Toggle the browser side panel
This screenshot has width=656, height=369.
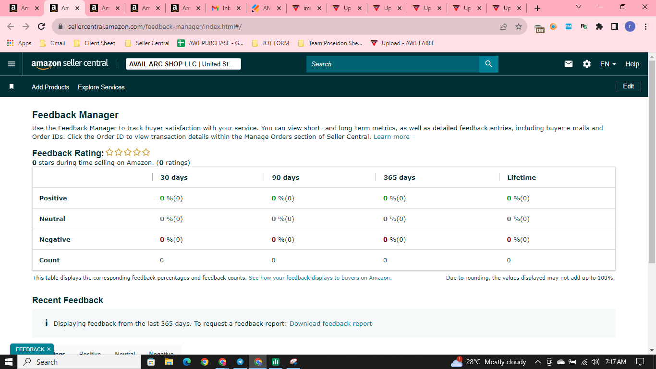pyautogui.click(x=615, y=27)
